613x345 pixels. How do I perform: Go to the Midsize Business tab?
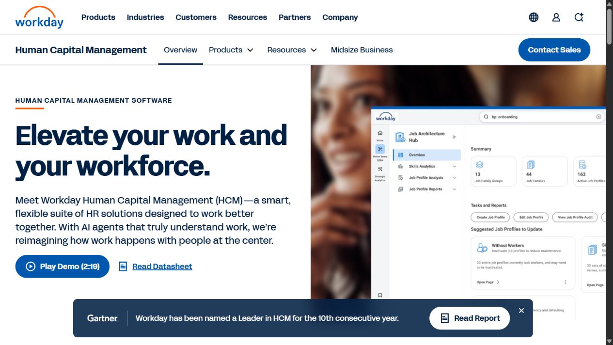point(362,50)
